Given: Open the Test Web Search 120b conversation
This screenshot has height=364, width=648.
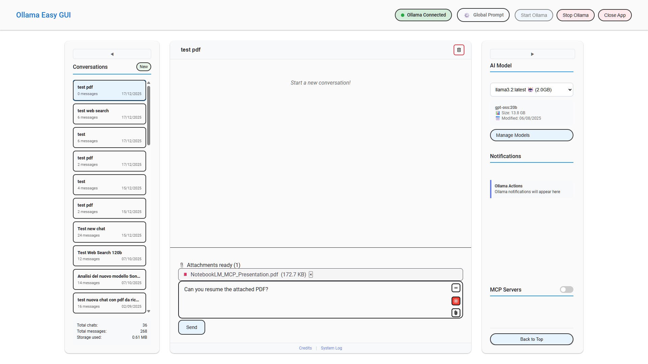Looking at the screenshot, I should [109, 256].
